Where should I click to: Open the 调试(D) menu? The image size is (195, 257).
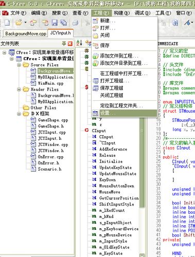point(143,13)
